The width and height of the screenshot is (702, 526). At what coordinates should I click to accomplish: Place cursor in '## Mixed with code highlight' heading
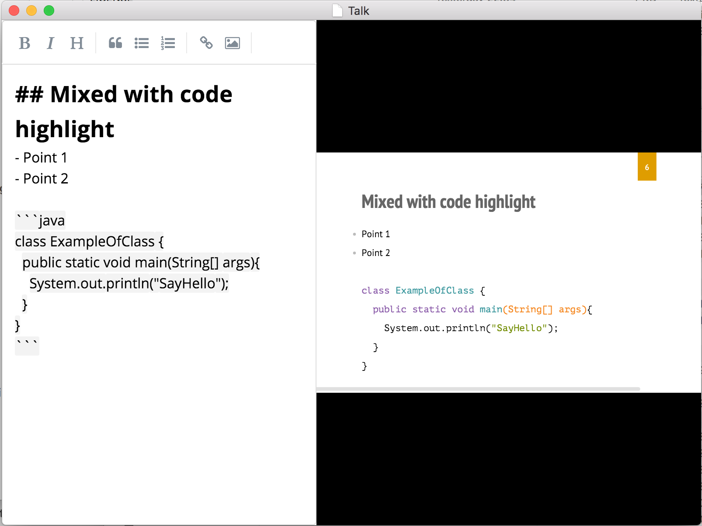[x=124, y=111]
